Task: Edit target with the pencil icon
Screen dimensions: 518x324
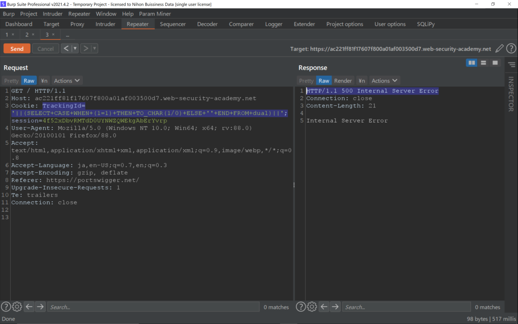Action: tap(499, 48)
